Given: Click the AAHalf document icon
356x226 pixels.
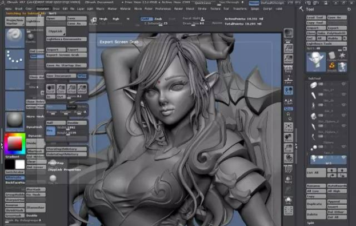Looking at the screenshot, I should tap(82, 89).
